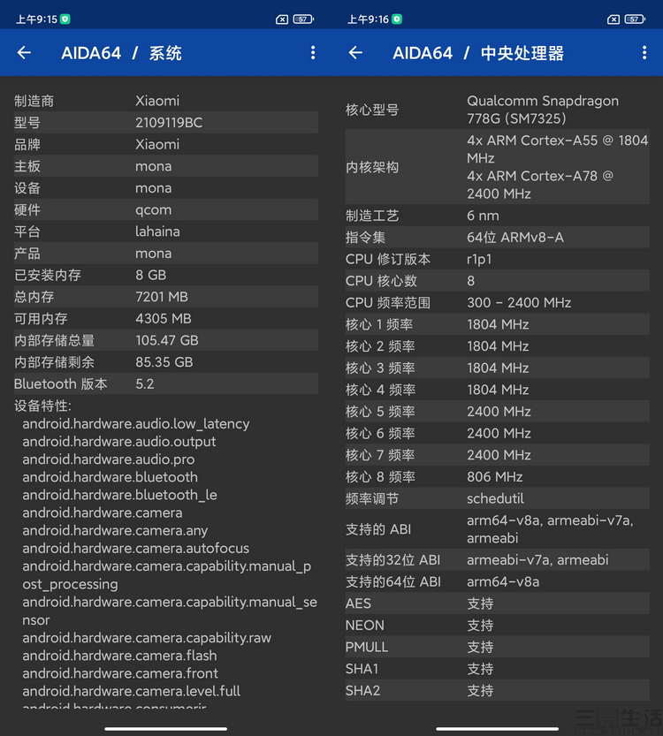Select the 核心 1 频率 row
Screen dimensions: 663x736
click(x=497, y=324)
